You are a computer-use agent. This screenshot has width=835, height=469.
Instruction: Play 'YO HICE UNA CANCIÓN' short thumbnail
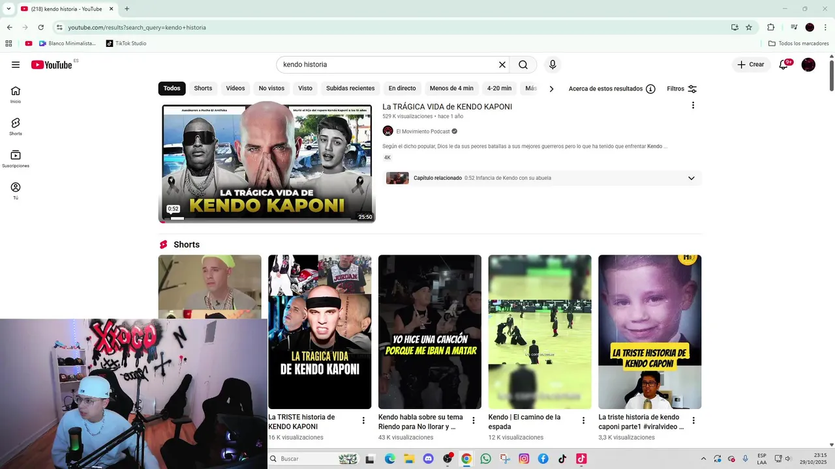pyautogui.click(x=430, y=332)
